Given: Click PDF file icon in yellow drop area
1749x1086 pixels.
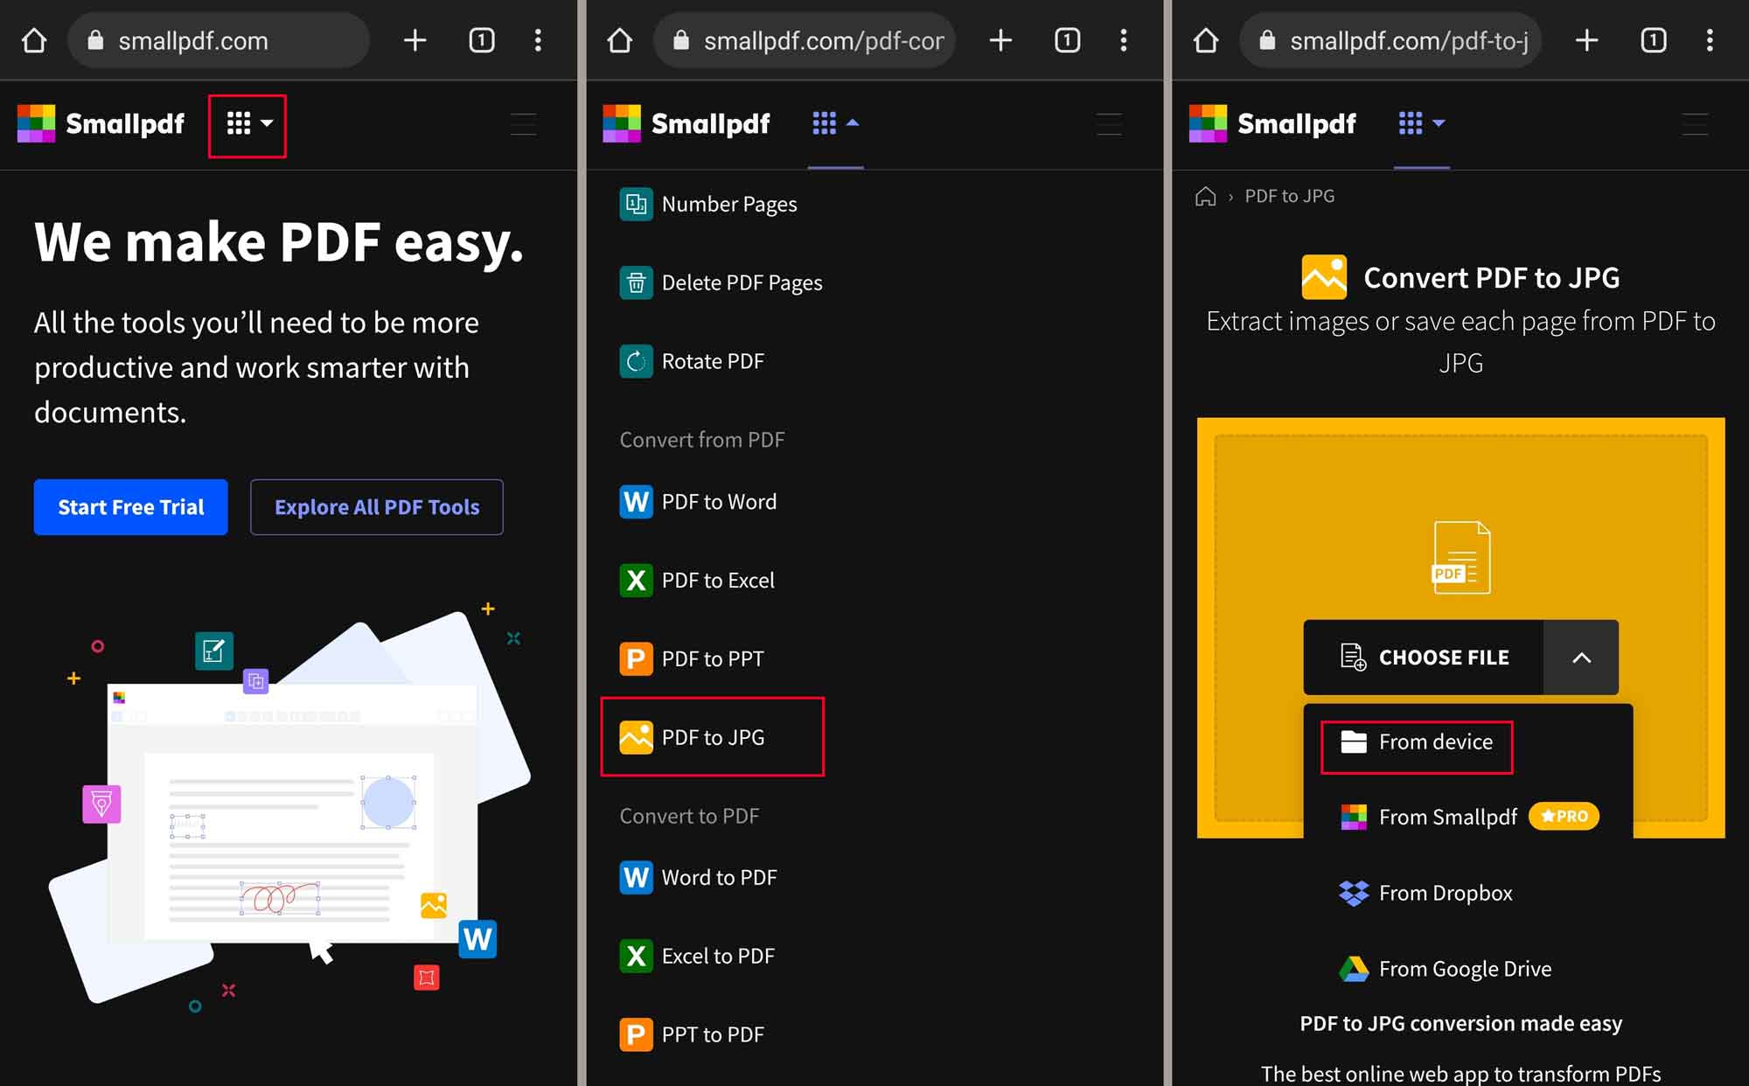Looking at the screenshot, I should [x=1460, y=557].
